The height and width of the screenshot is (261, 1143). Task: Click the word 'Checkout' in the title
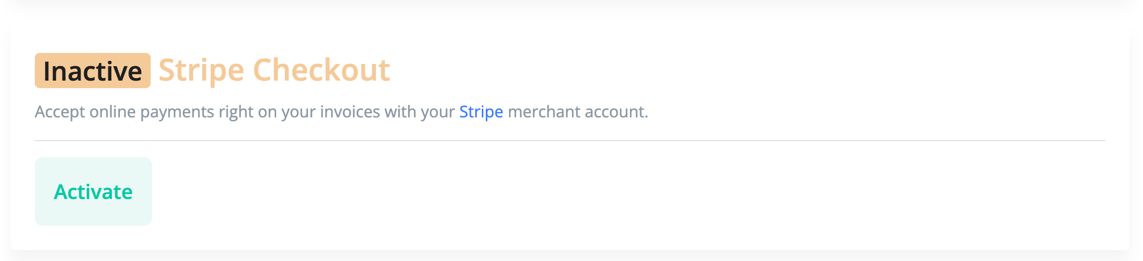click(x=321, y=70)
